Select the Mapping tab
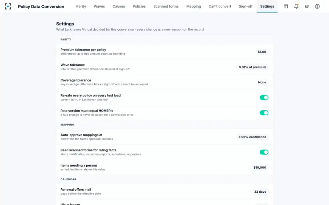Viewport: 329px width, 205px height. [x=194, y=6]
